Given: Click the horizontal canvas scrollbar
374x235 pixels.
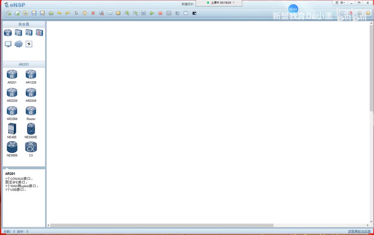Looking at the screenshot, I should pos(162,225).
